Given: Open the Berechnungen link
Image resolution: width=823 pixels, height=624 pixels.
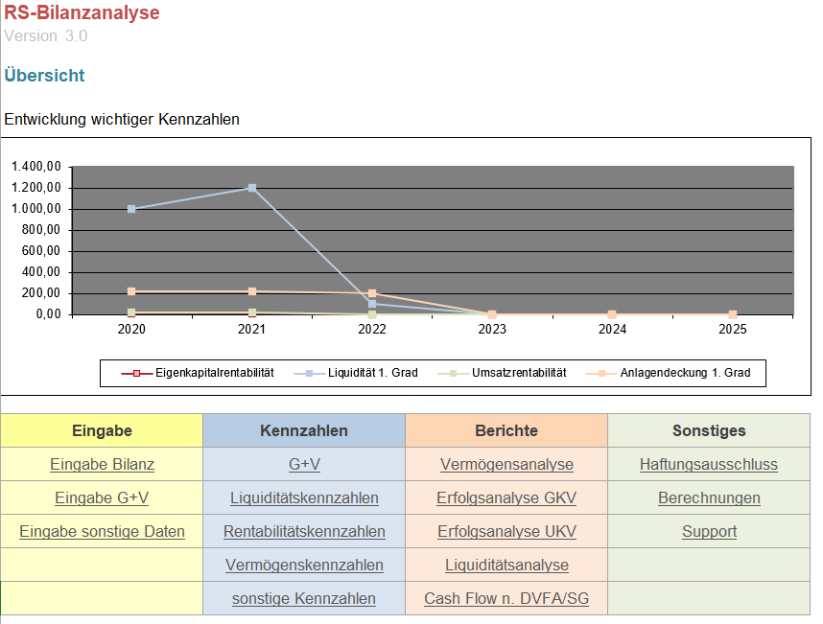Looking at the screenshot, I should point(709,497).
